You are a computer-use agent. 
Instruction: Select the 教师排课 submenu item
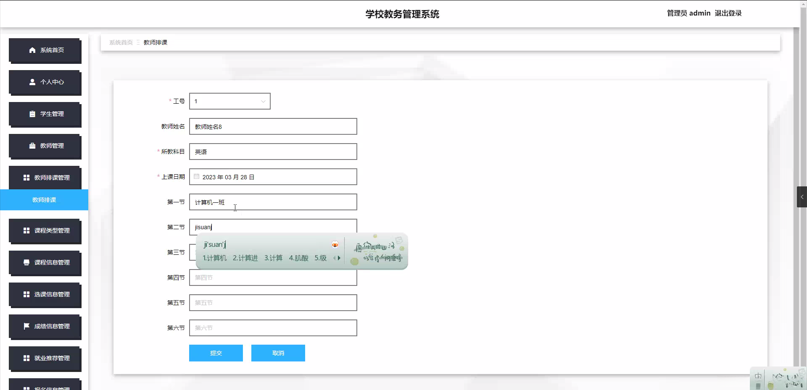pyautogui.click(x=44, y=200)
